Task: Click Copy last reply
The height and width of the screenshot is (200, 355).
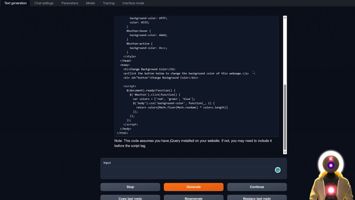Action: pyautogui.click(x=130, y=198)
